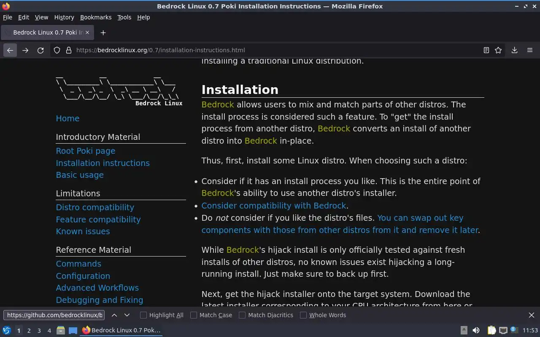Image resolution: width=540 pixels, height=337 pixels.
Task: Open the network status tray icon
Action: (503, 330)
